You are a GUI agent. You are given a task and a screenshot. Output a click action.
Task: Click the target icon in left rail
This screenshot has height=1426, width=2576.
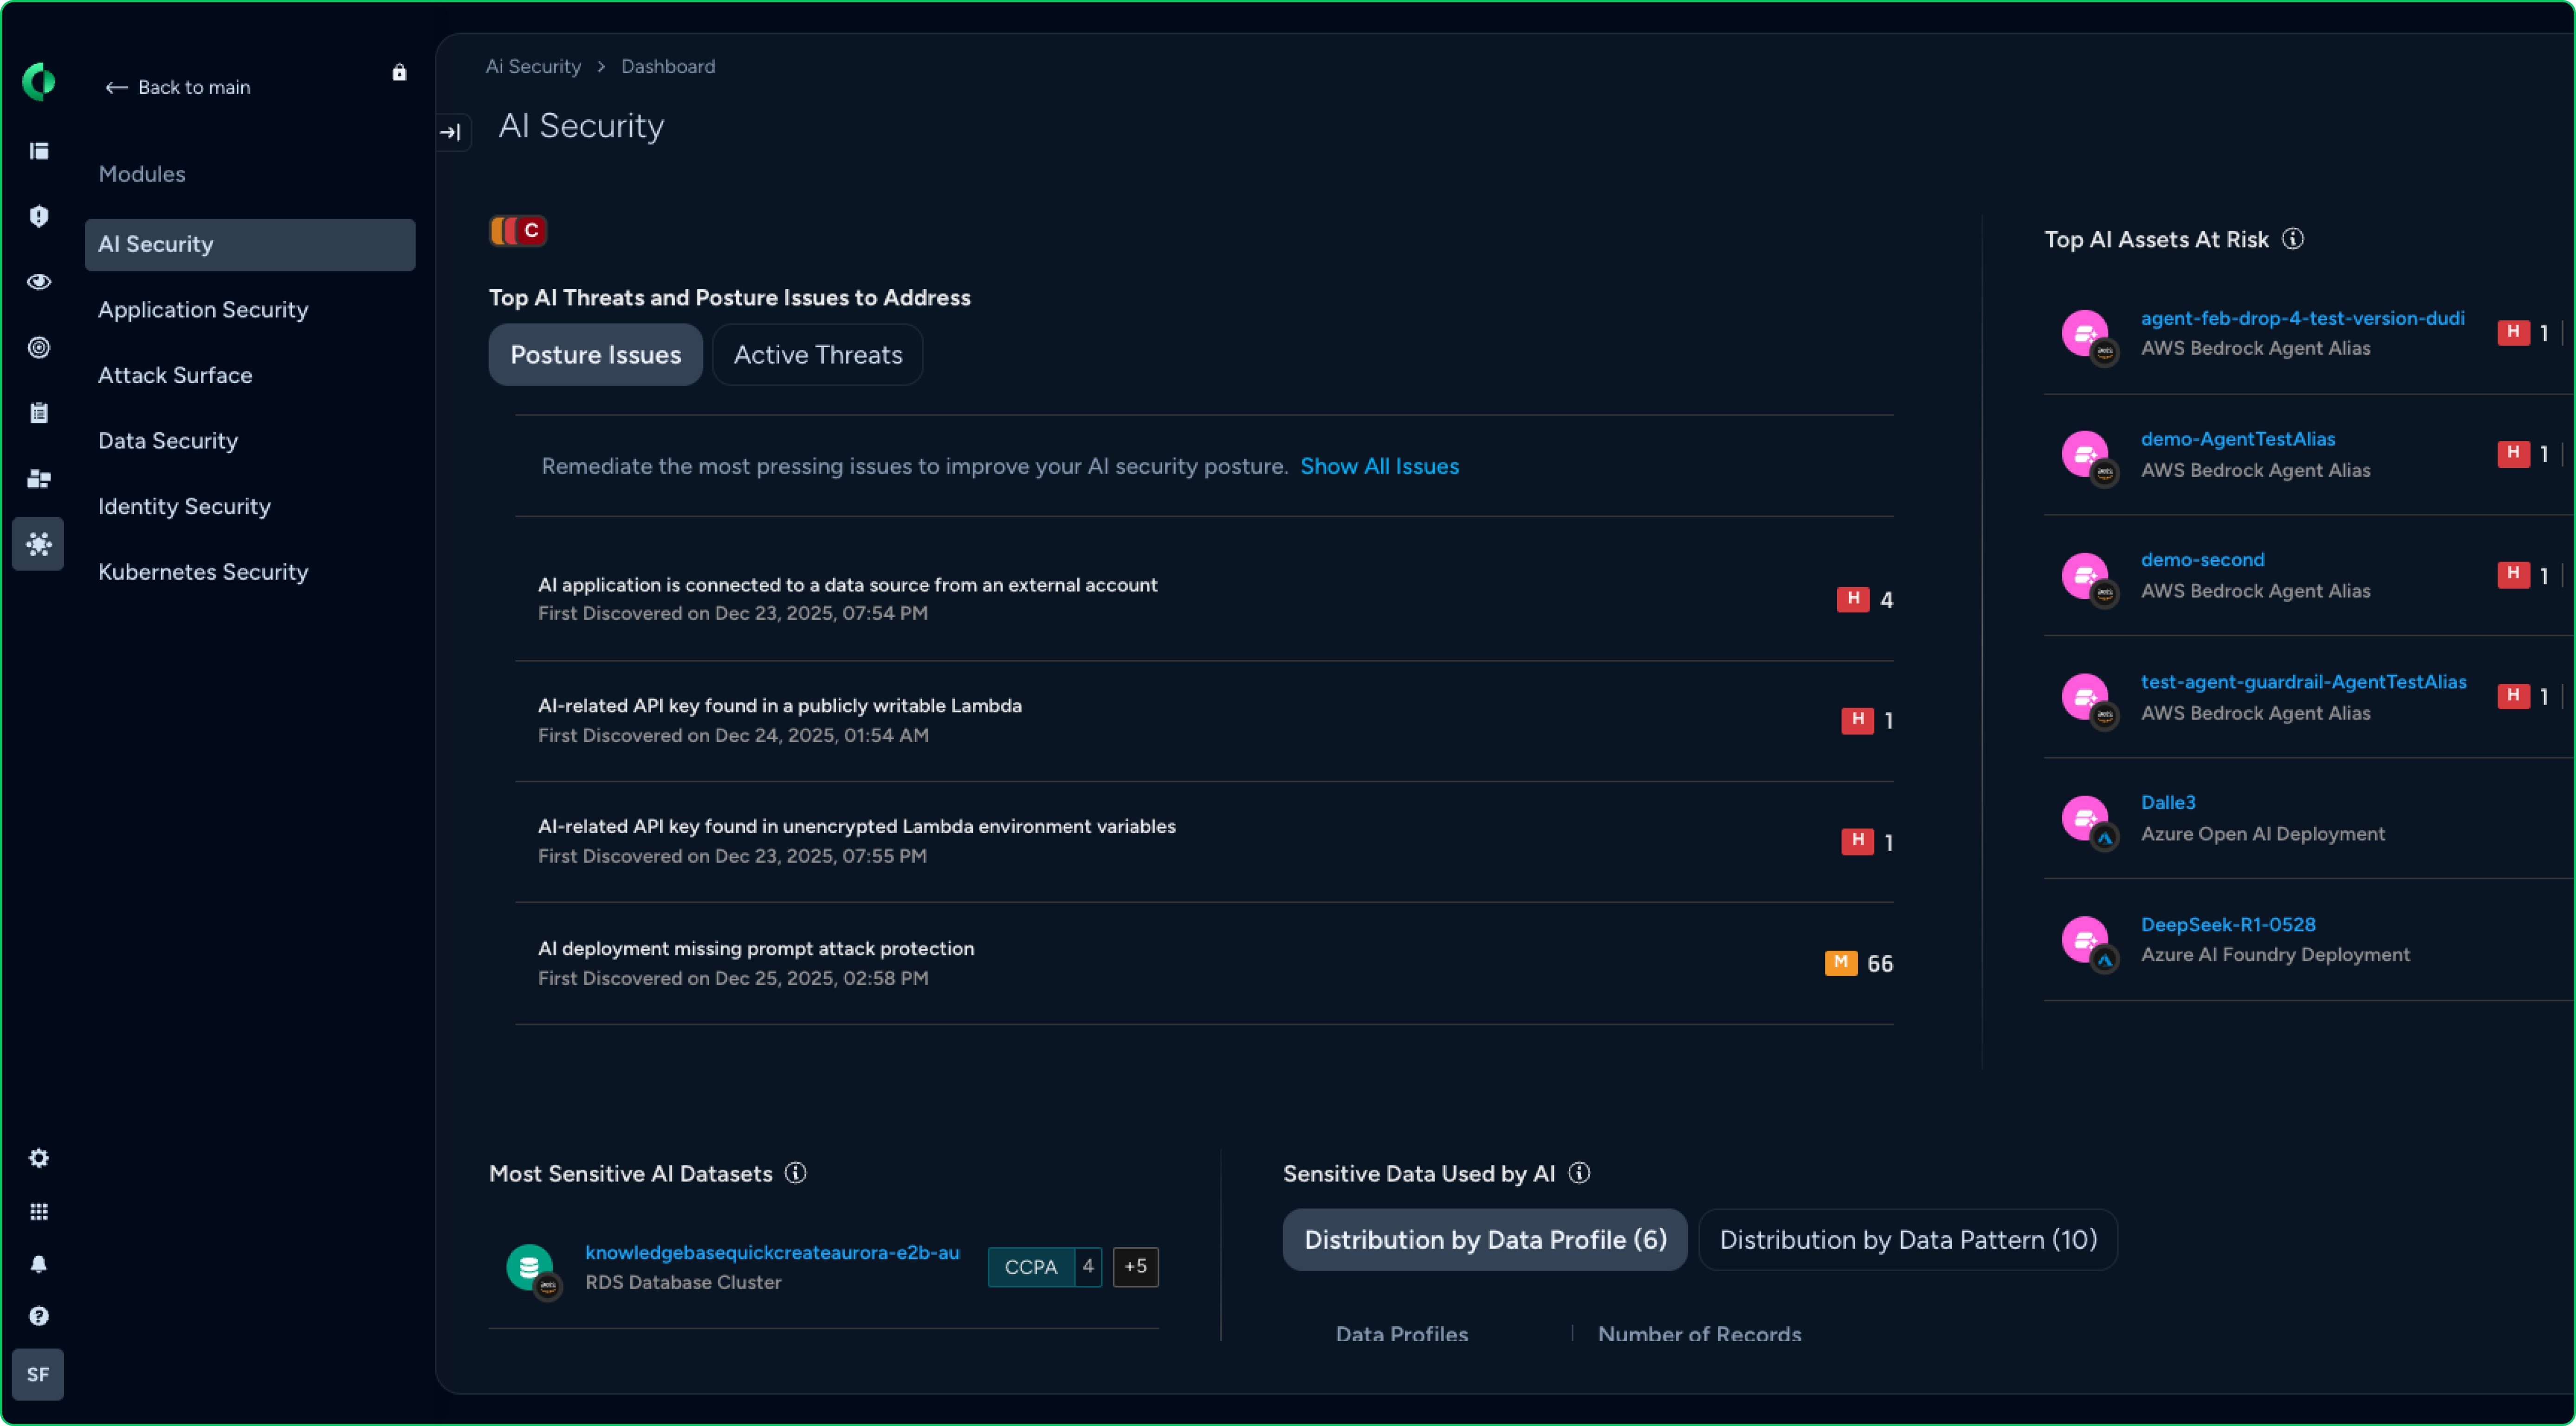pos(39,348)
